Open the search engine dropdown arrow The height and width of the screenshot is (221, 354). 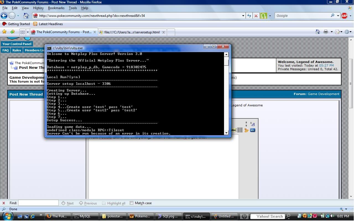(x=338, y=16)
